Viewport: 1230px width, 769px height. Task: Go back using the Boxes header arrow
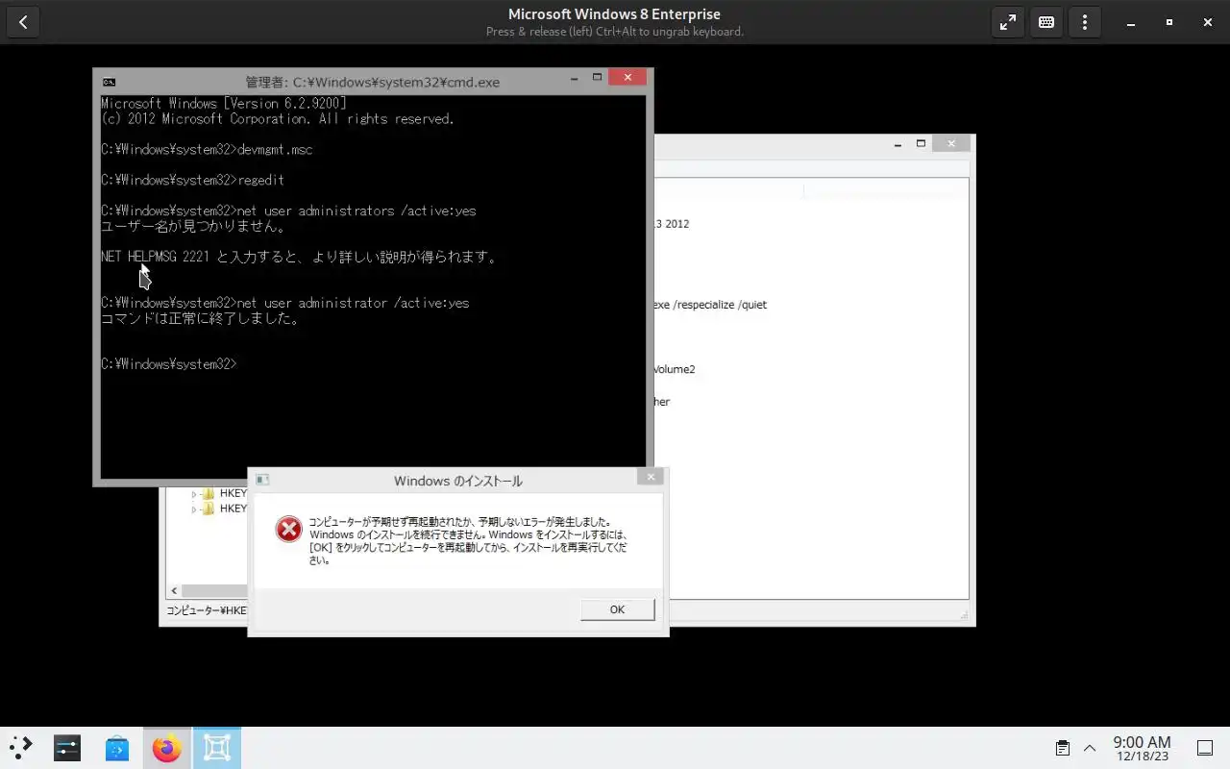point(23,22)
